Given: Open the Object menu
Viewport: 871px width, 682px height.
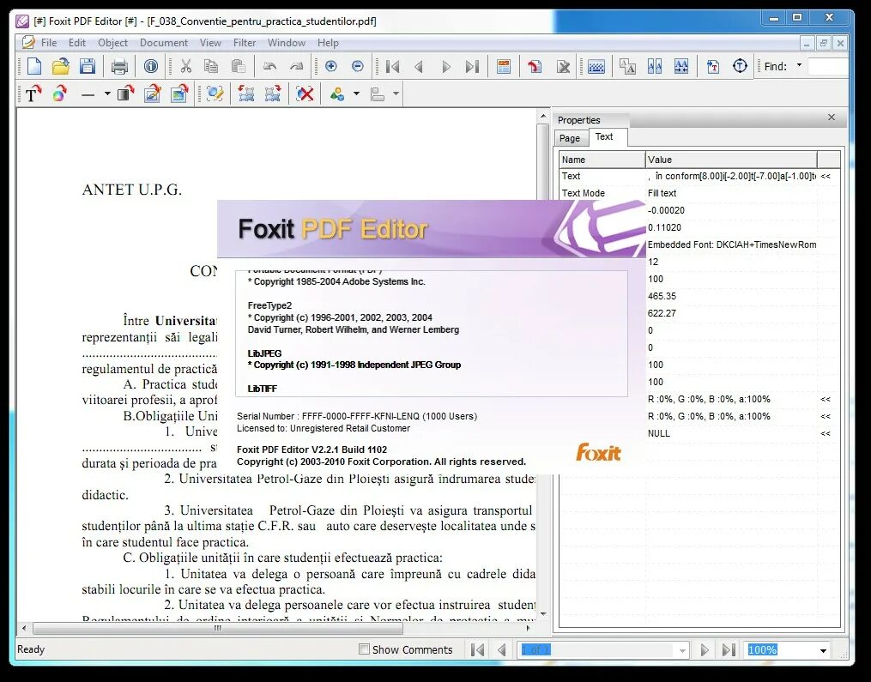Looking at the screenshot, I should [x=112, y=43].
